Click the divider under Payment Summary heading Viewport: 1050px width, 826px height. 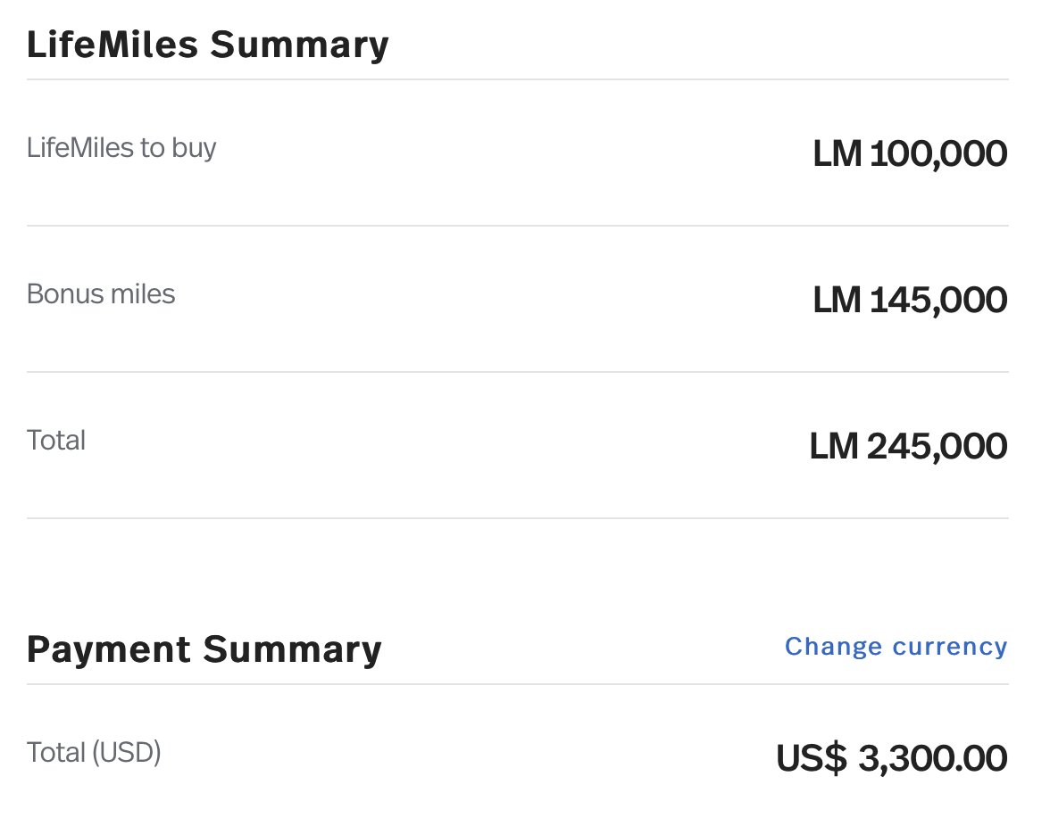(x=518, y=684)
